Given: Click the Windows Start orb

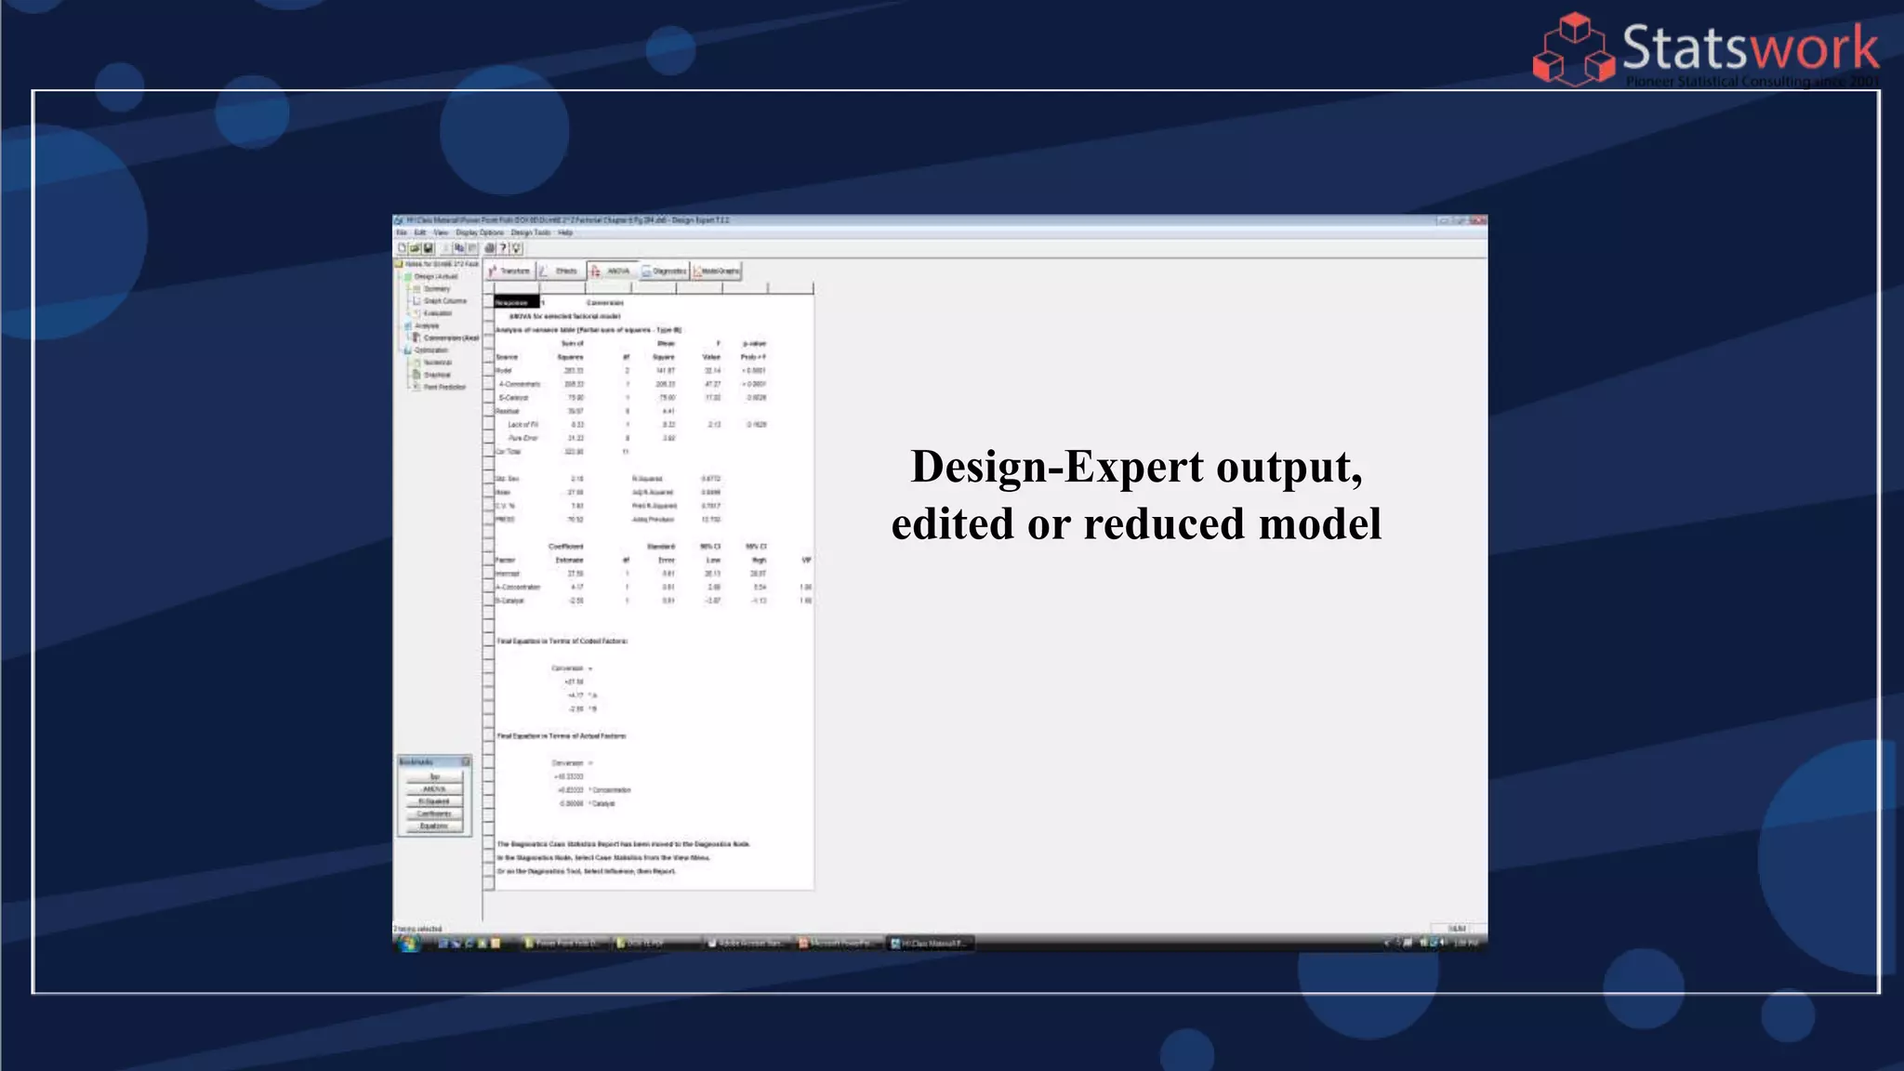Looking at the screenshot, I should pyautogui.click(x=409, y=944).
